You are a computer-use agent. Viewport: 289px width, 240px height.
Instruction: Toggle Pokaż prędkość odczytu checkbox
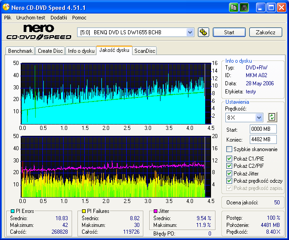click(229, 181)
